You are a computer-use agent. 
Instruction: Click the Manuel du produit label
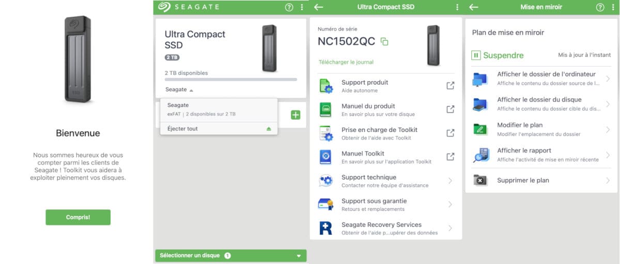pos(368,106)
